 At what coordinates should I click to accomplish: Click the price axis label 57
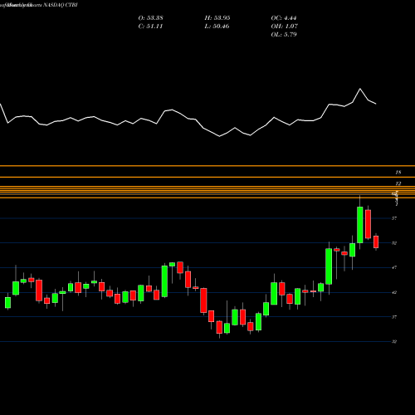pos(394,218)
